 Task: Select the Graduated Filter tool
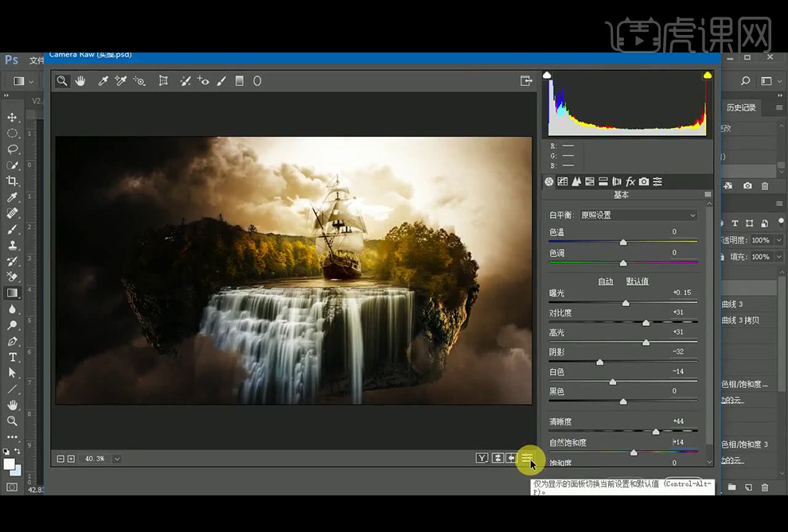[239, 81]
